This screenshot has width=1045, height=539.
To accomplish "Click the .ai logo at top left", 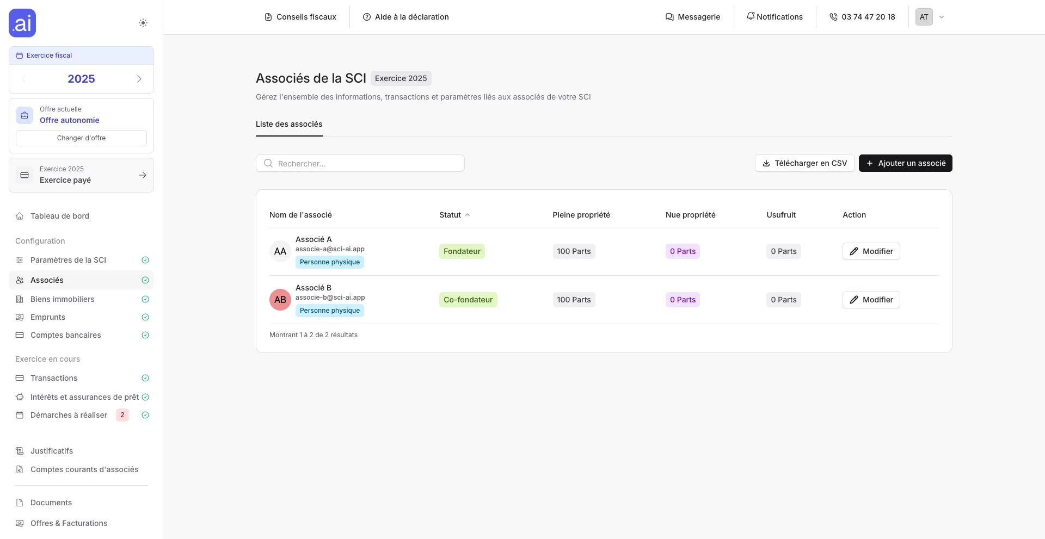I will pos(22,23).
